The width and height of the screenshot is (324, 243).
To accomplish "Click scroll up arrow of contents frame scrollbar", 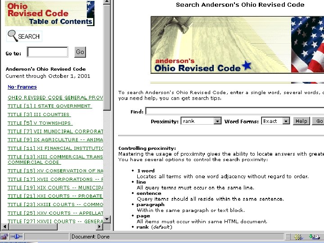I will 107,2.
